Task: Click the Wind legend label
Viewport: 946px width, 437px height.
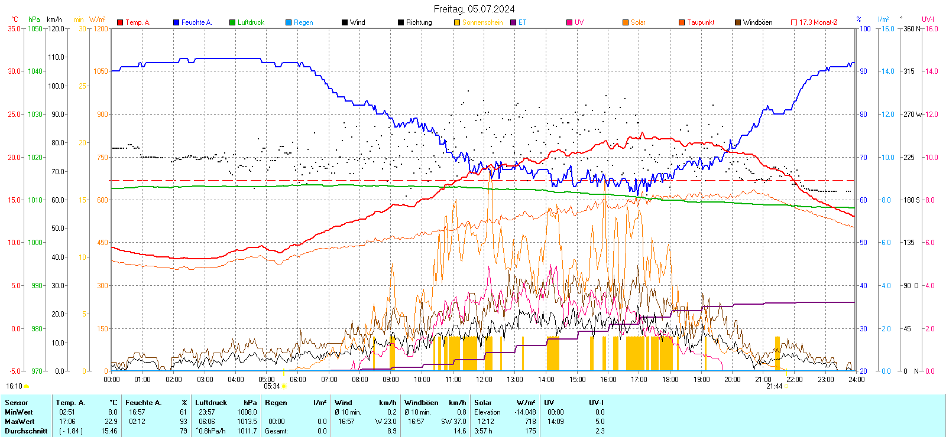Action: pyautogui.click(x=357, y=22)
